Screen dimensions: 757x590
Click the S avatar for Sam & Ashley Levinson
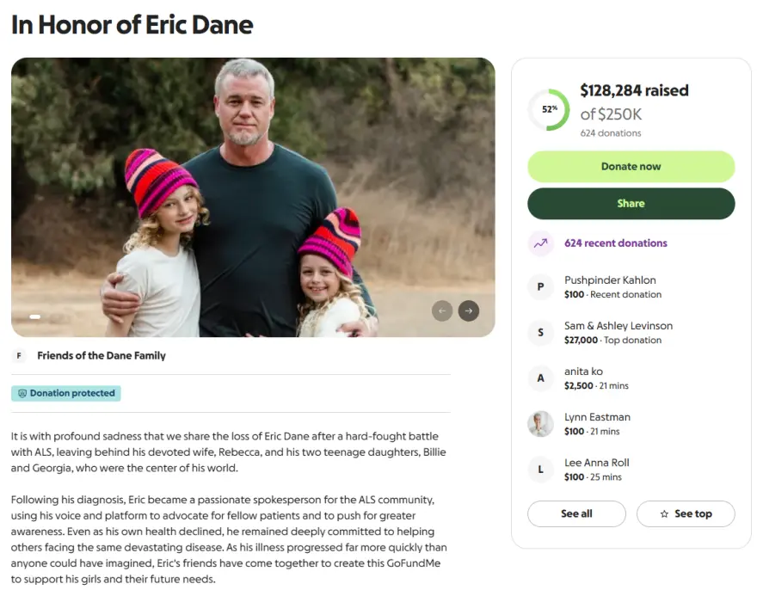point(540,333)
